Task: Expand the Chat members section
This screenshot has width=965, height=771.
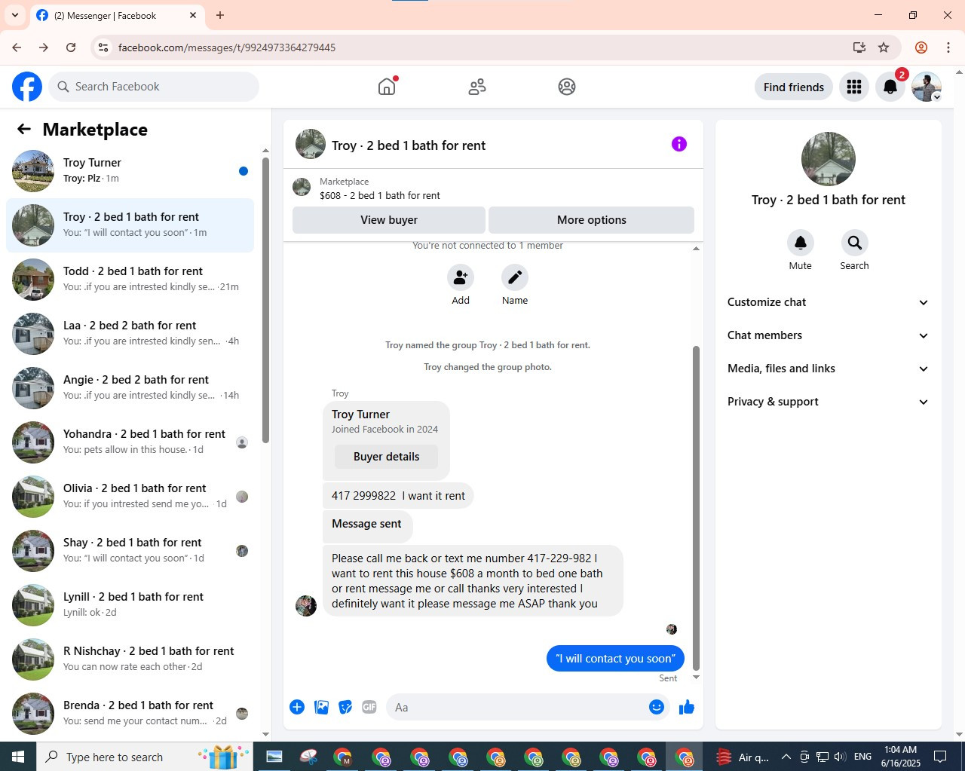Action: tap(828, 335)
